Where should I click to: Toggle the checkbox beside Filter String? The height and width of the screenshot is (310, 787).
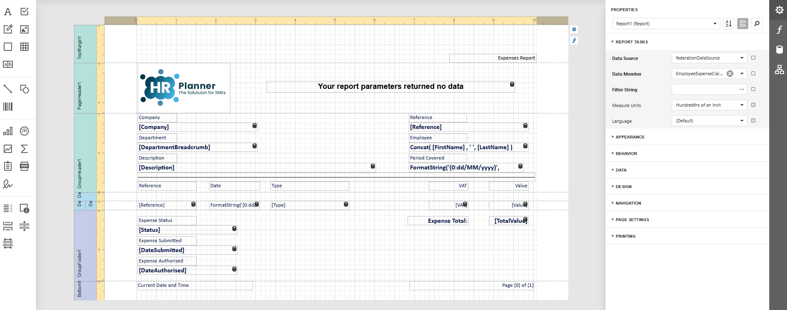753,89
